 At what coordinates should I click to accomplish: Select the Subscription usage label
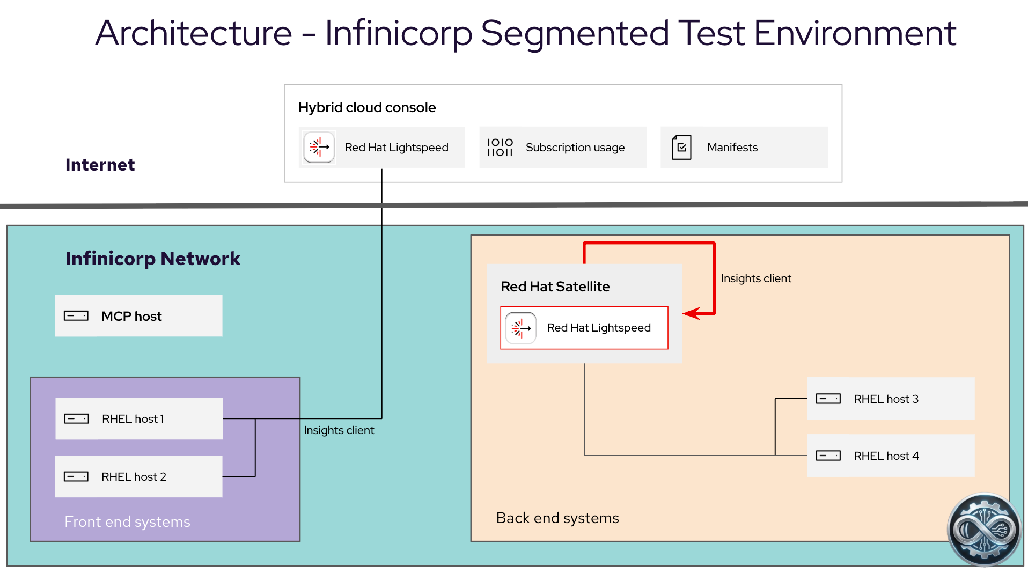pyautogui.click(x=575, y=148)
